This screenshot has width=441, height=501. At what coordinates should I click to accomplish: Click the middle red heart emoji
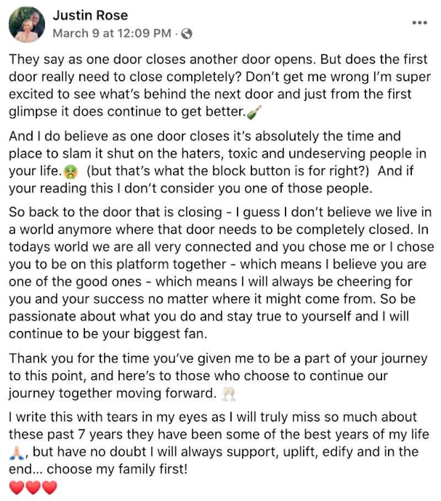tap(33, 488)
